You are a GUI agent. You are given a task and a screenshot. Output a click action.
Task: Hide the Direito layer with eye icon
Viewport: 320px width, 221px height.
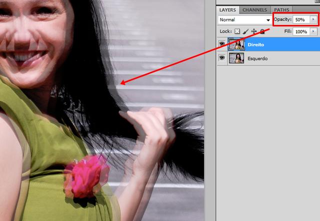tap(221, 44)
